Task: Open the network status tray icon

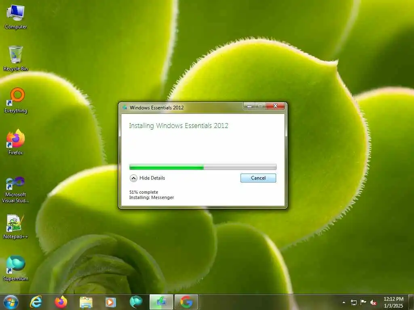Action: coord(353,302)
